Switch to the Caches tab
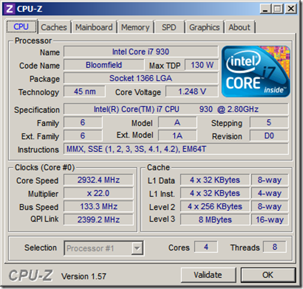 pos(54,27)
